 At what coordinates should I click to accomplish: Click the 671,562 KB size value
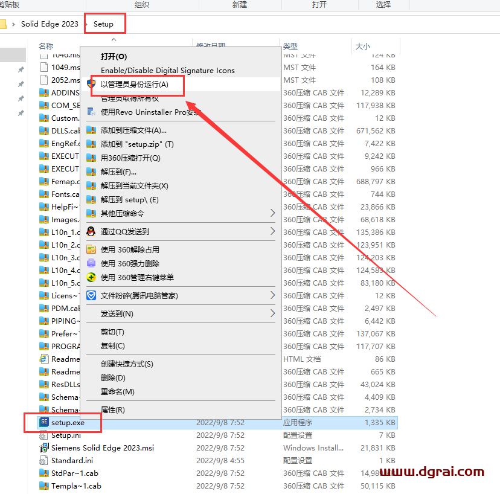coord(376,131)
